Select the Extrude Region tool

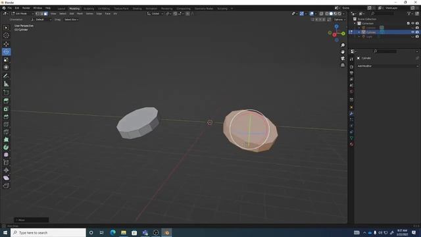pyautogui.click(x=6, y=101)
